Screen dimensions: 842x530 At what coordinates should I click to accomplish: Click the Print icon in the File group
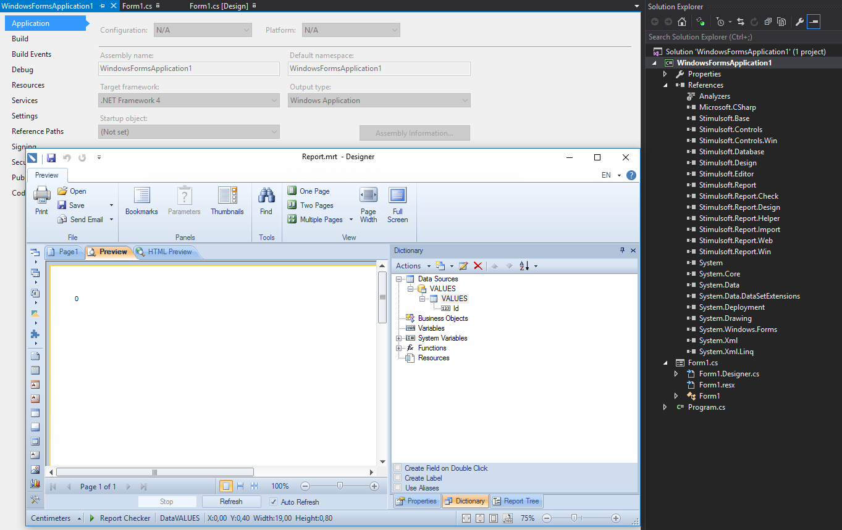coord(41,195)
